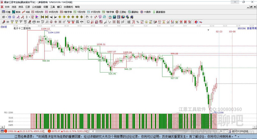Open the 六角形 hexagon tool
This screenshot has height=139, width=257.
pos(146,12)
